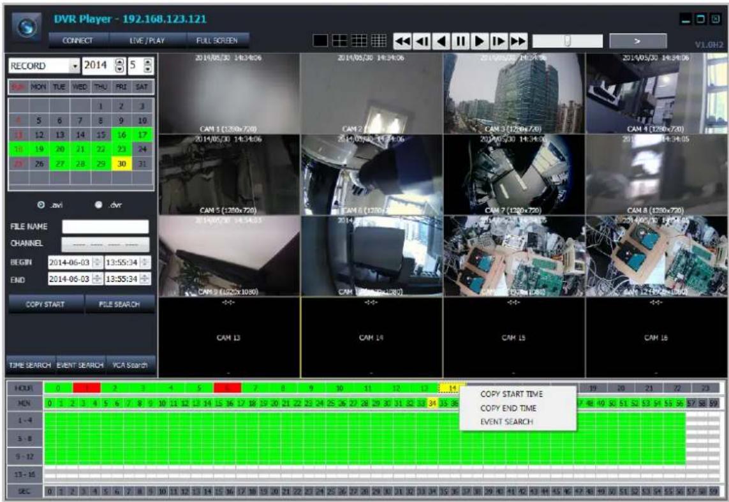Screen dimensions: 729x502
Task: Select the 2x2 quad view layout icon
Action: [340, 41]
